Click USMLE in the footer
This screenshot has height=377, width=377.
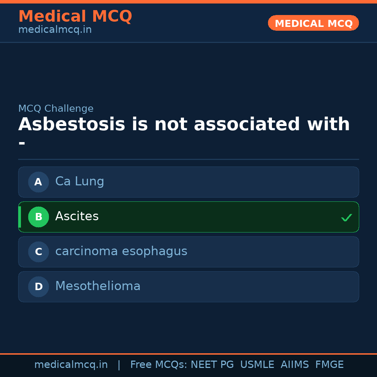(x=257, y=365)
